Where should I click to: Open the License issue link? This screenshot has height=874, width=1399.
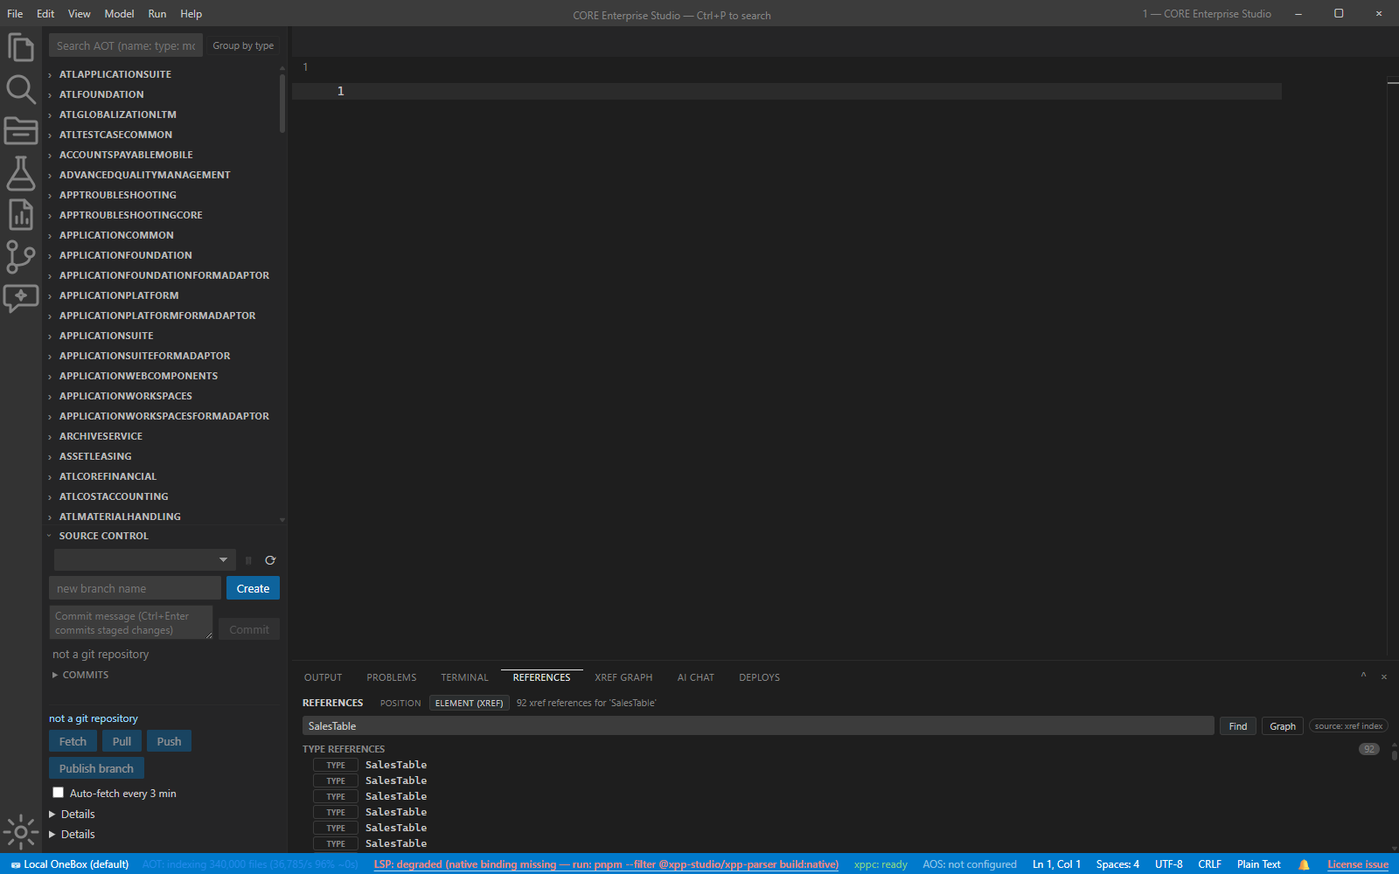(1358, 864)
